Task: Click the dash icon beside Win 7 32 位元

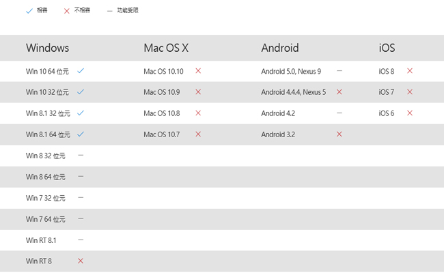Action: click(x=81, y=197)
